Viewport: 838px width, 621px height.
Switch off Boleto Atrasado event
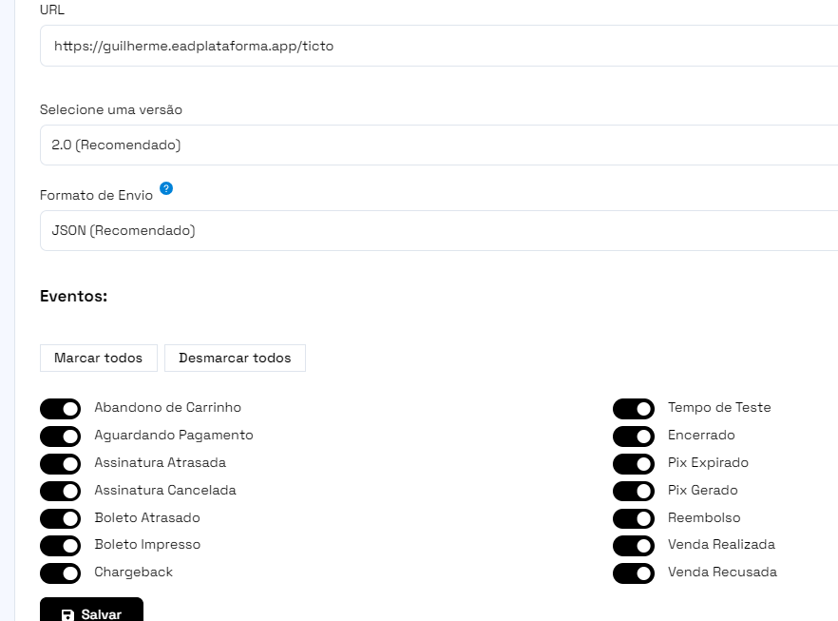click(61, 518)
